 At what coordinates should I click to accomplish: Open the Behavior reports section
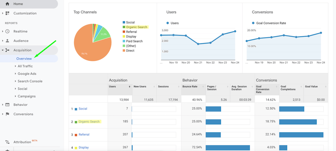tap(20, 105)
